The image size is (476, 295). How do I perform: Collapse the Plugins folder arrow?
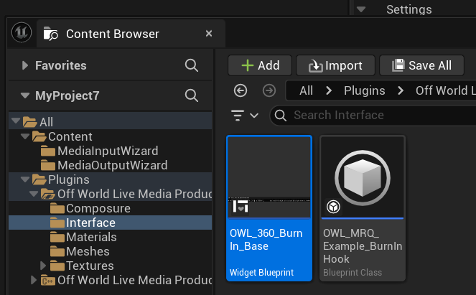click(x=25, y=179)
